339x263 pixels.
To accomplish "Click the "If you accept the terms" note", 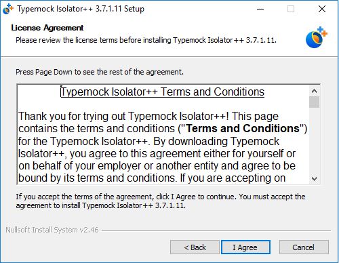I will click(161, 201).
